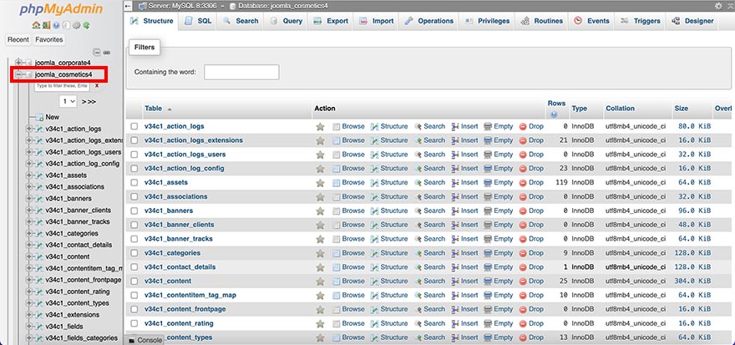This screenshot has width=735, height=345.
Task: Switch to the SQL tab
Action: (x=198, y=21)
